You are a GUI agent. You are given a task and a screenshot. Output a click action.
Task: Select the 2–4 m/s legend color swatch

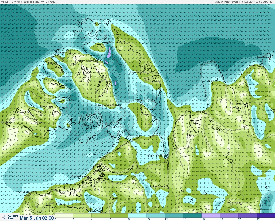coord(82,216)
